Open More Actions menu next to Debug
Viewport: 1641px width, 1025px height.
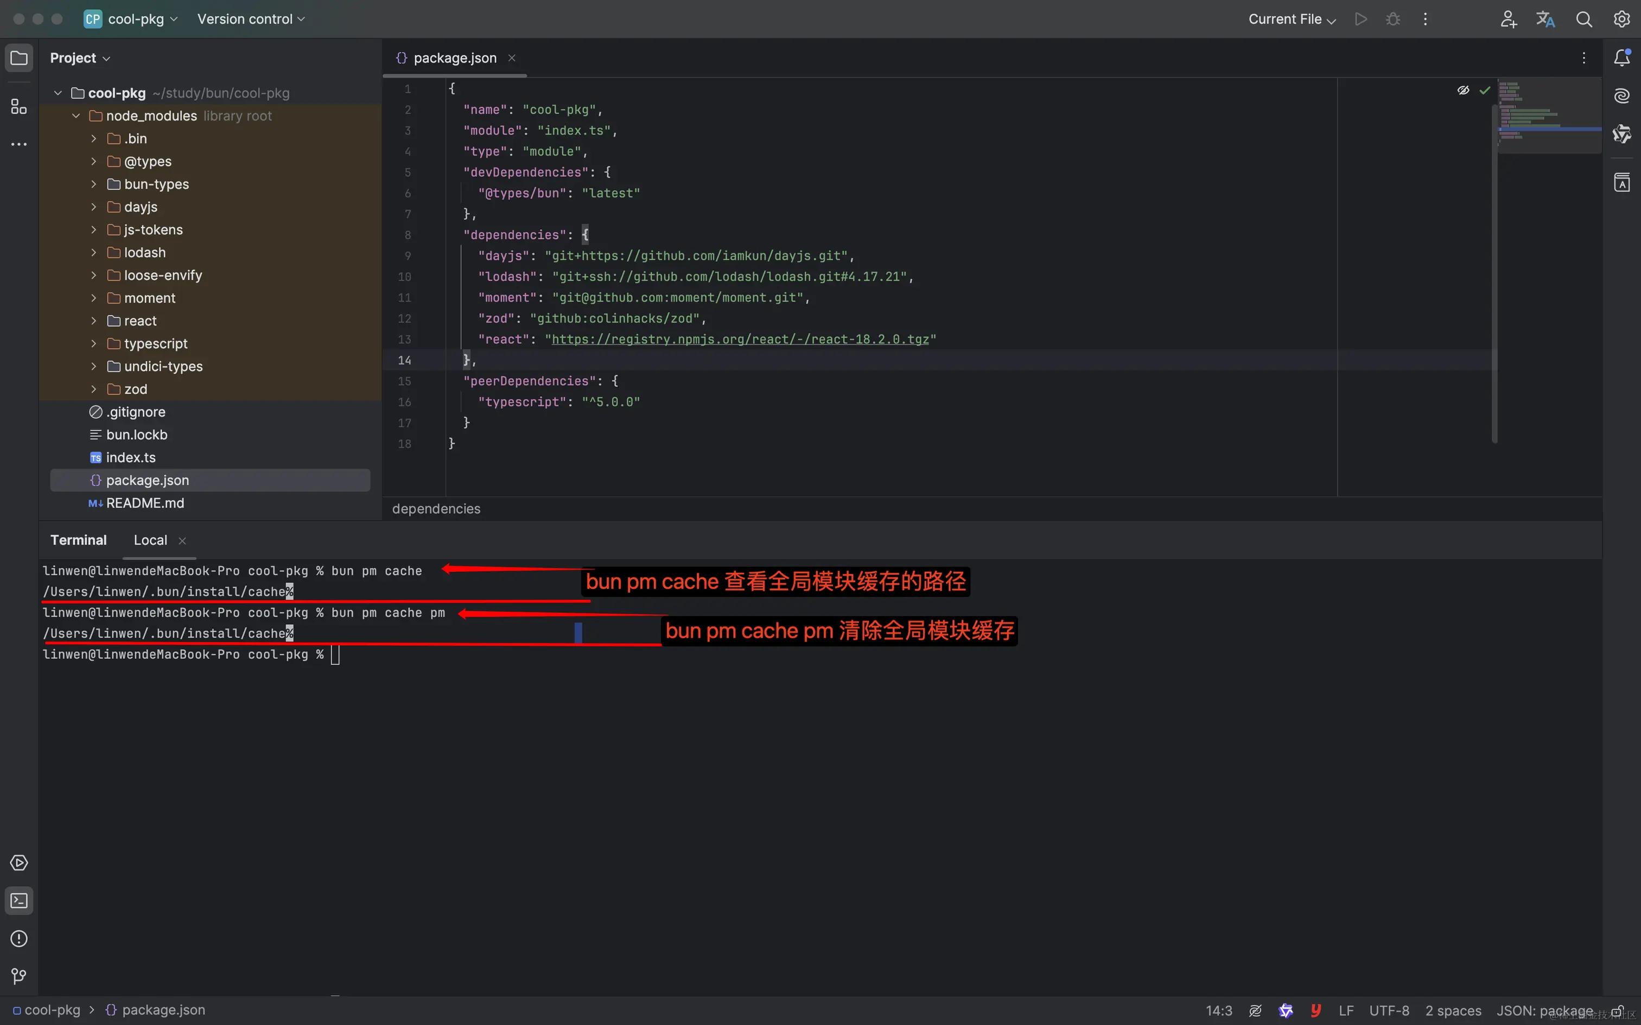point(1426,19)
